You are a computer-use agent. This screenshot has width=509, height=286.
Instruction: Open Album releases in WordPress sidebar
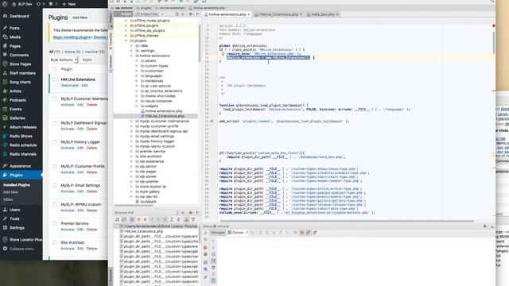[23, 127]
